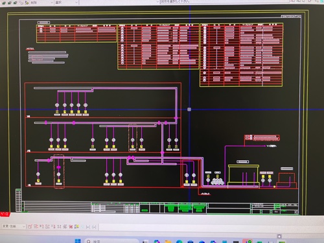
Task: Launch Microsoft Edge from the taskbar
Action: coord(179,241)
